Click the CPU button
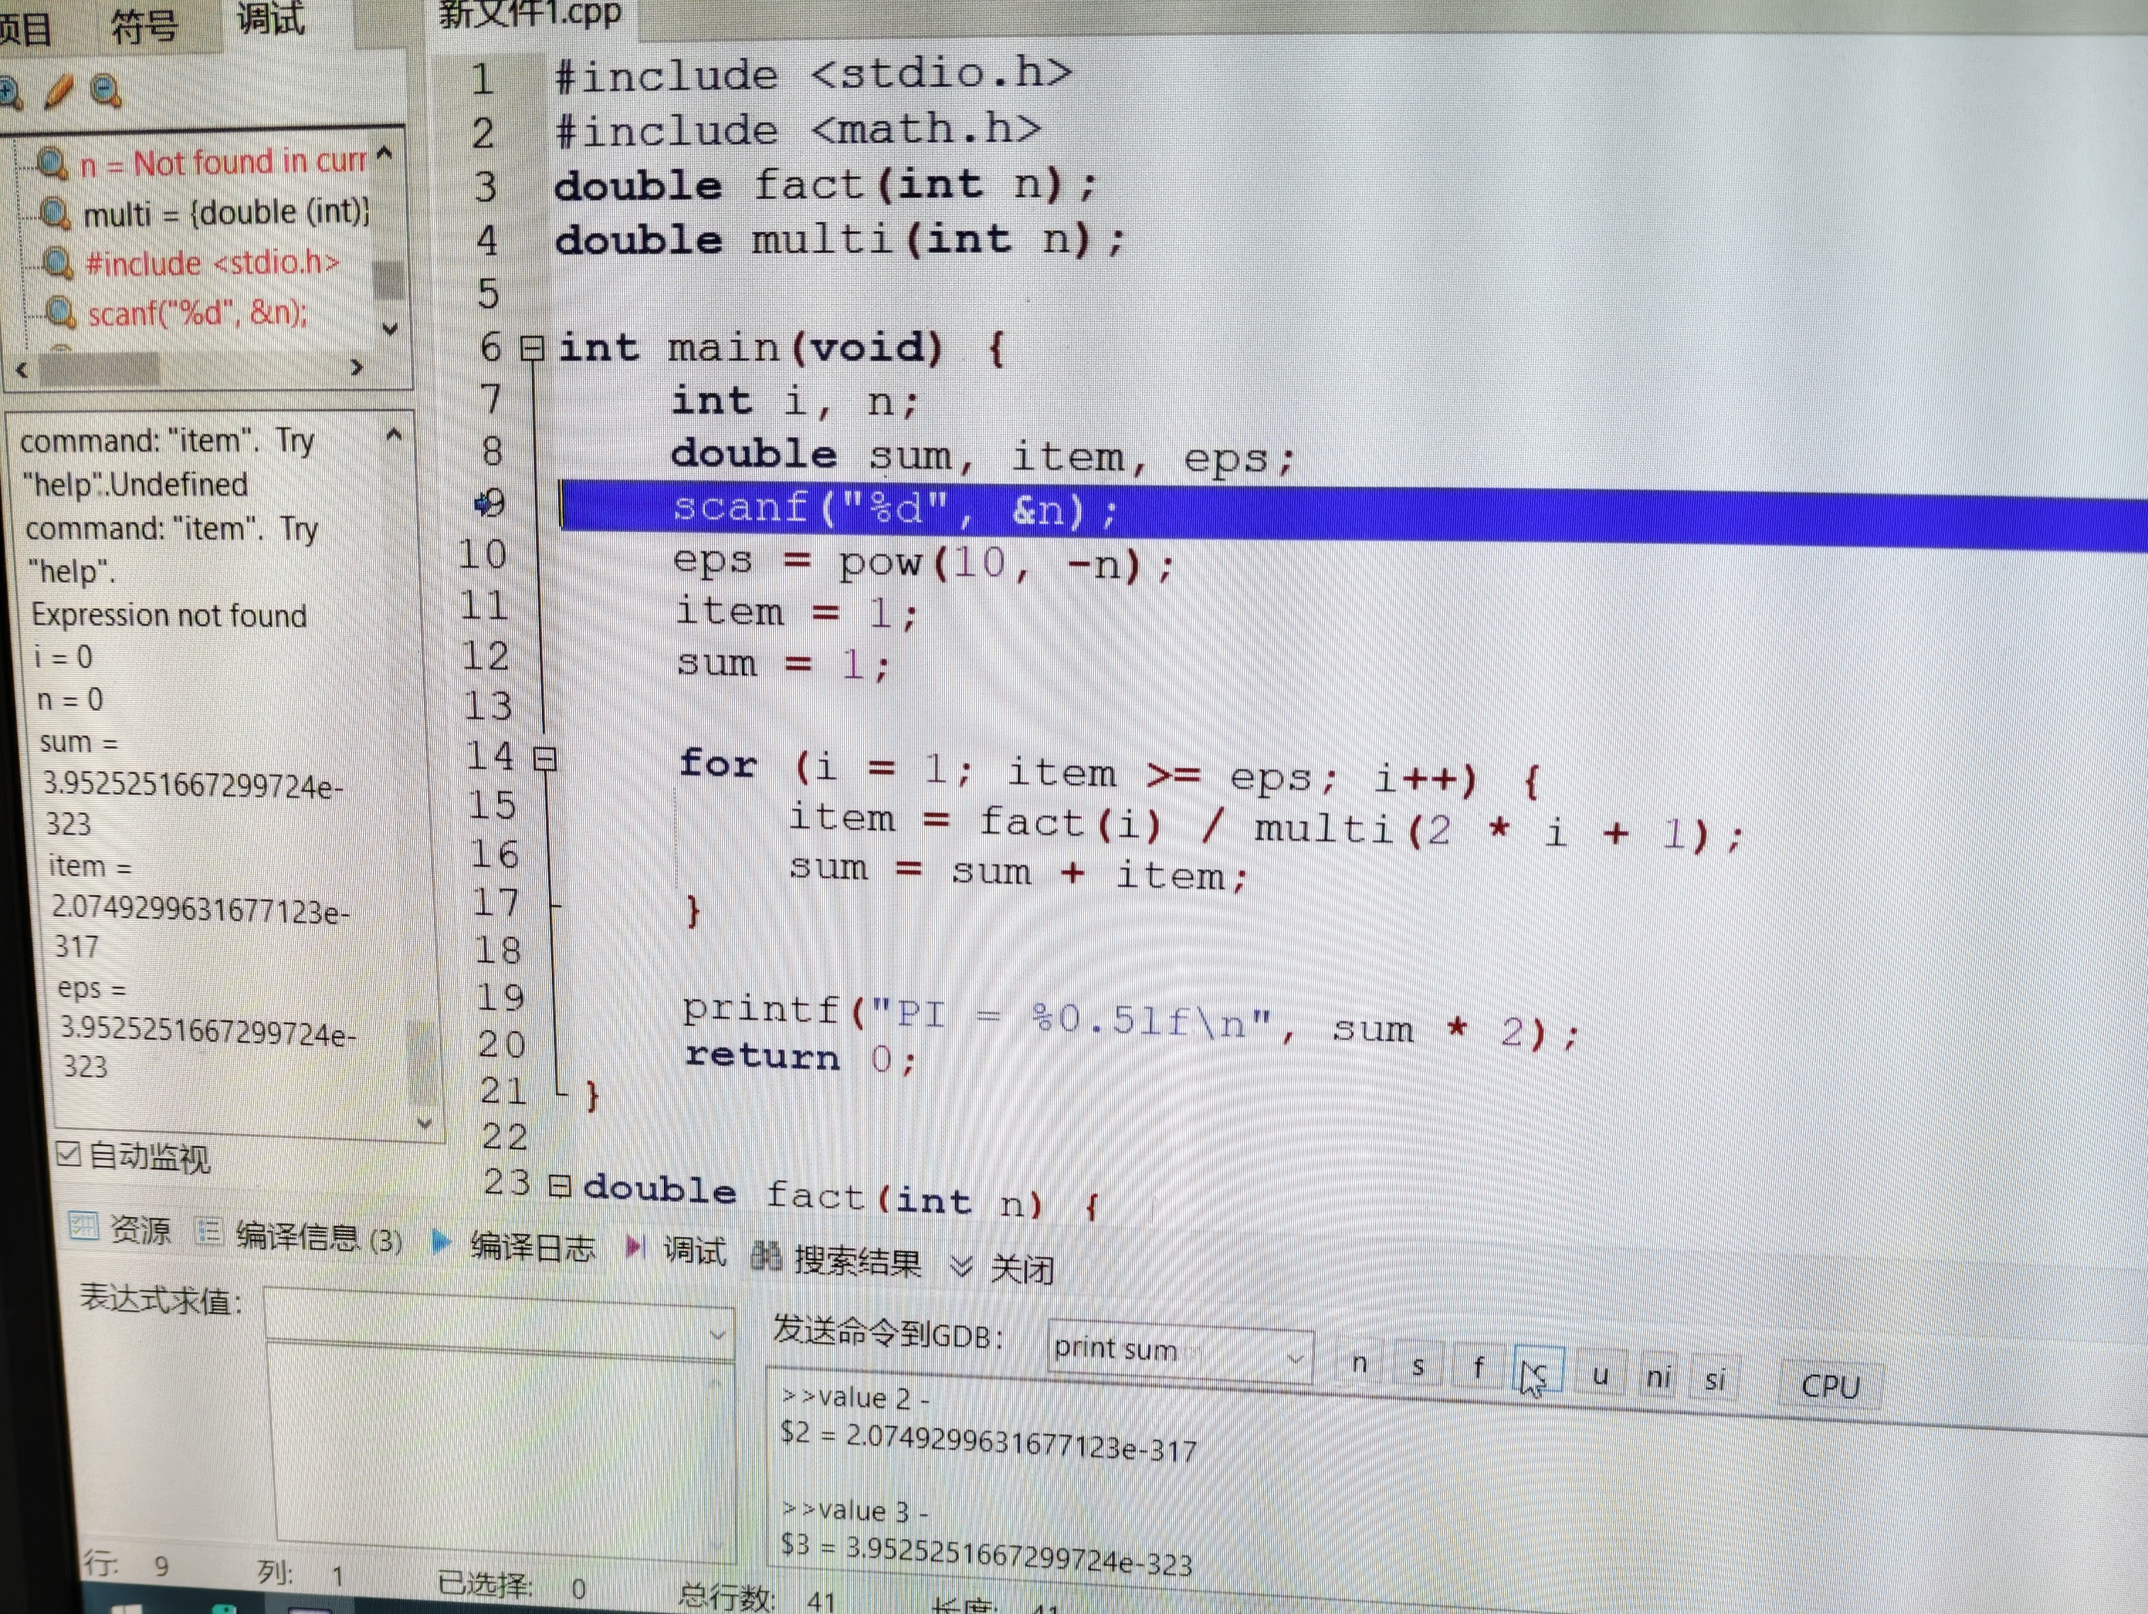 point(1829,1385)
